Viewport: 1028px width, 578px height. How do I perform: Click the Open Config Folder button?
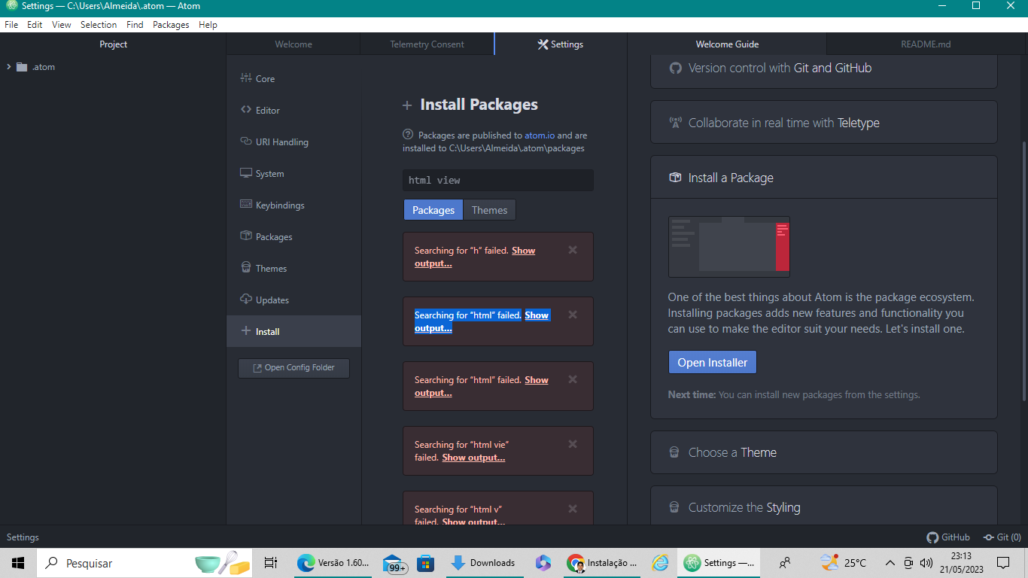tap(293, 368)
